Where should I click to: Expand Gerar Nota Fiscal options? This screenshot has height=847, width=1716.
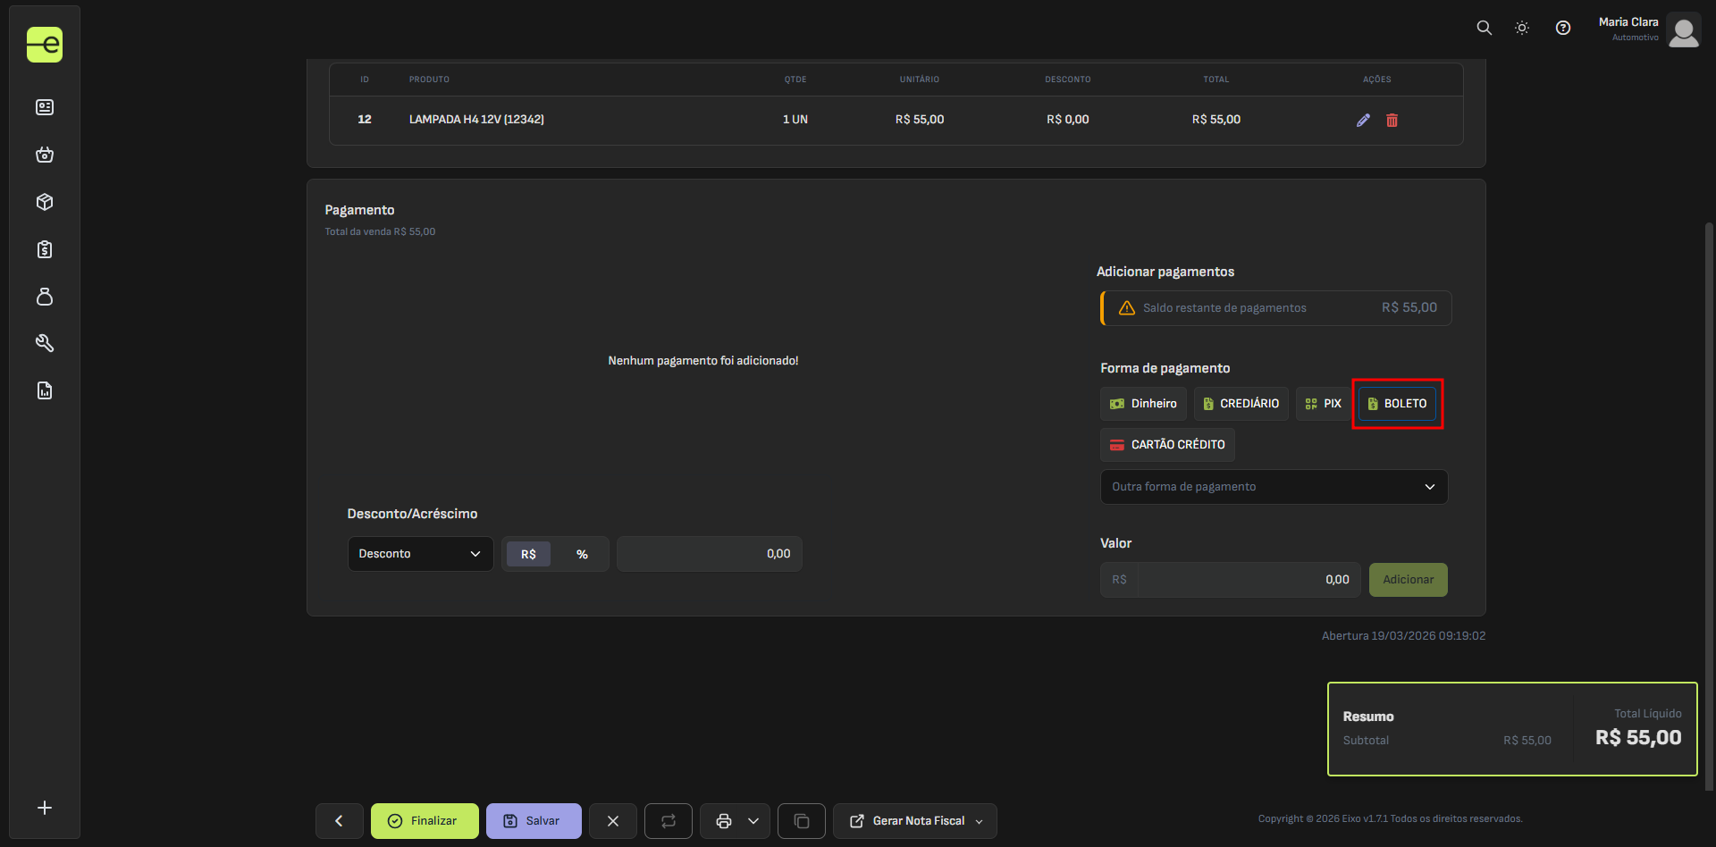click(980, 821)
